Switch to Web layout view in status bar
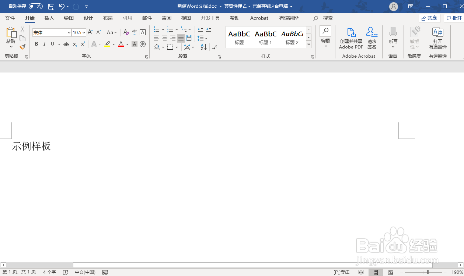 coord(390,272)
